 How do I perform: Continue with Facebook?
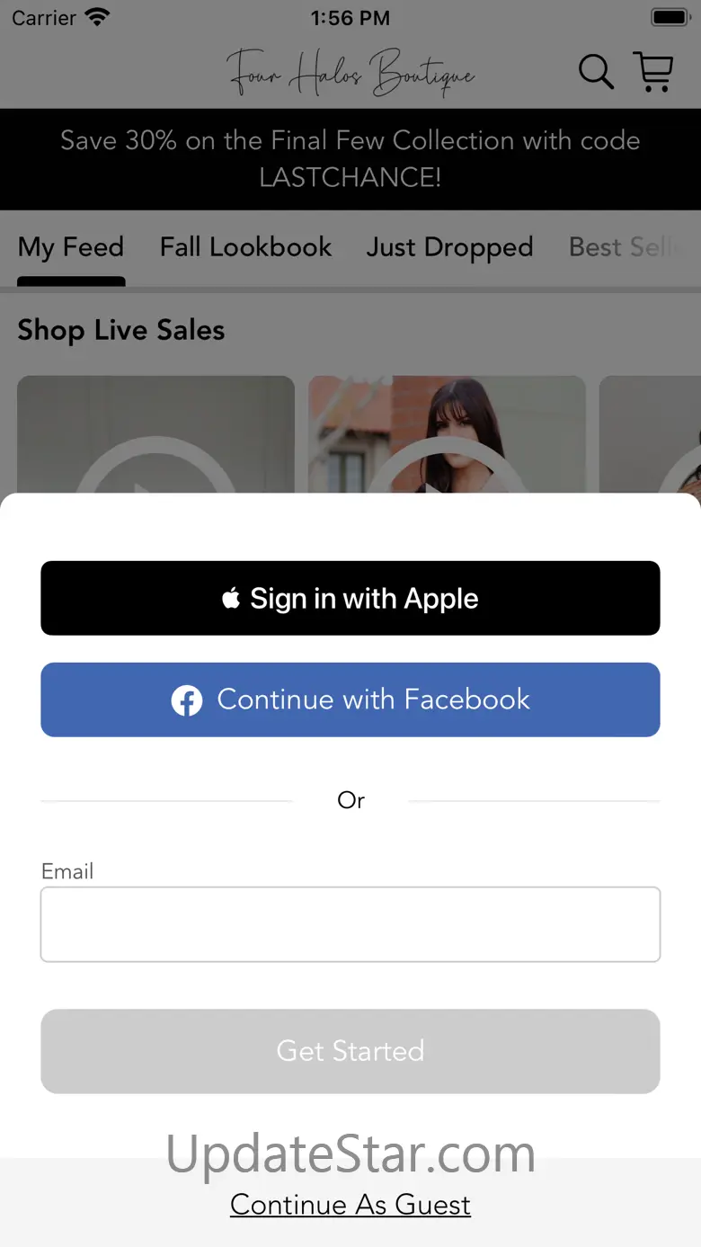click(x=350, y=699)
